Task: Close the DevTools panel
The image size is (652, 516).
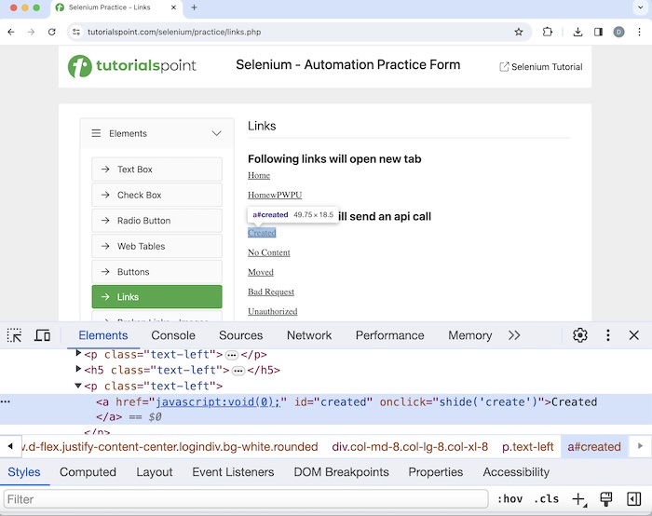Action: point(634,335)
